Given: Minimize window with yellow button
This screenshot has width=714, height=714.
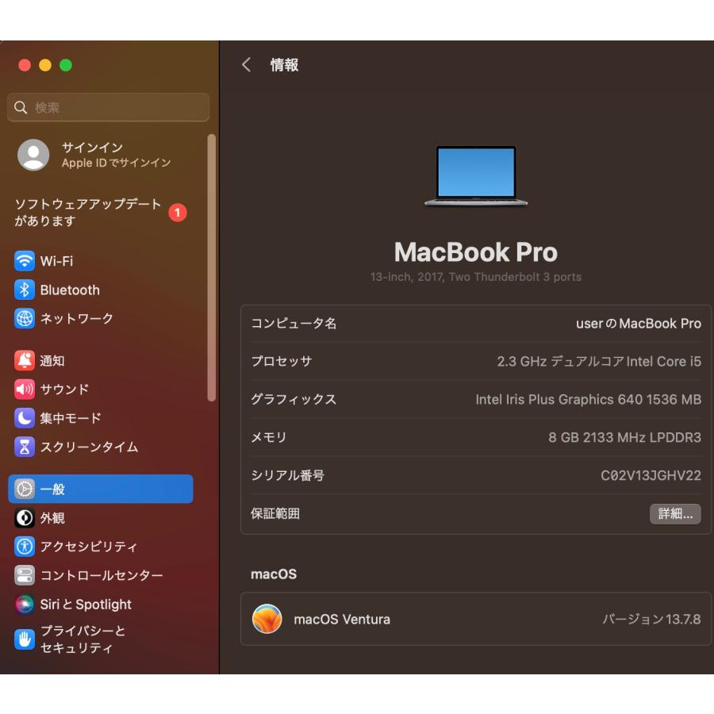Looking at the screenshot, I should pyautogui.click(x=45, y=65).
